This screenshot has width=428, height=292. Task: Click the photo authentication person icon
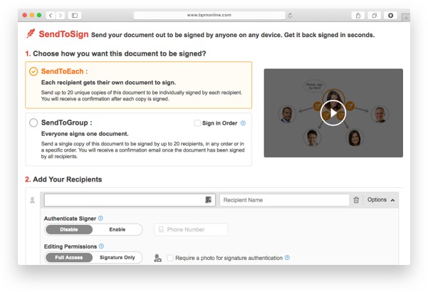coord(158,258)
